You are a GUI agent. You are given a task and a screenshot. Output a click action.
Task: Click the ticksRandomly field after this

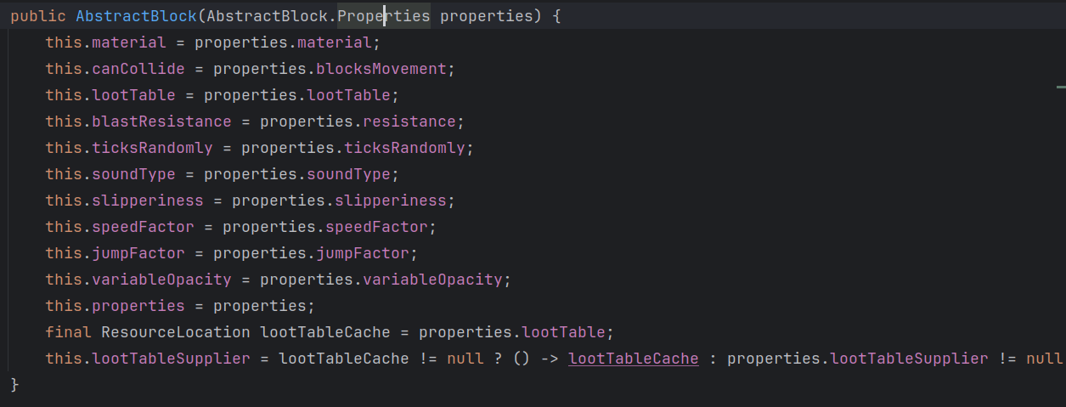pyautogui.click(x=151, y=148)
